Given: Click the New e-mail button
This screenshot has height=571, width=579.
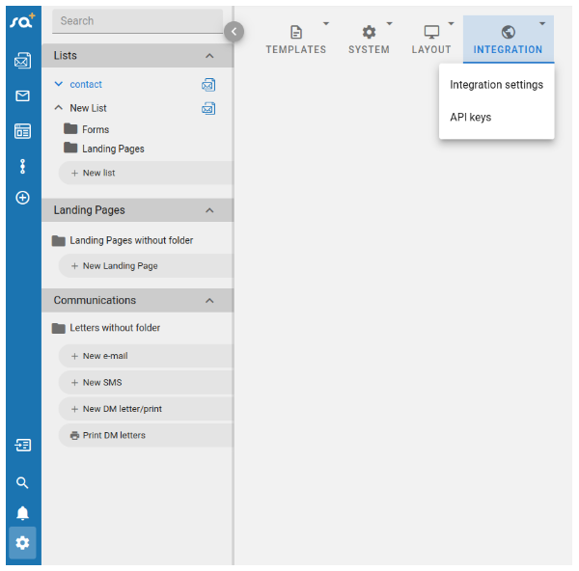Looking at the screenshot, I should point(104,356).
